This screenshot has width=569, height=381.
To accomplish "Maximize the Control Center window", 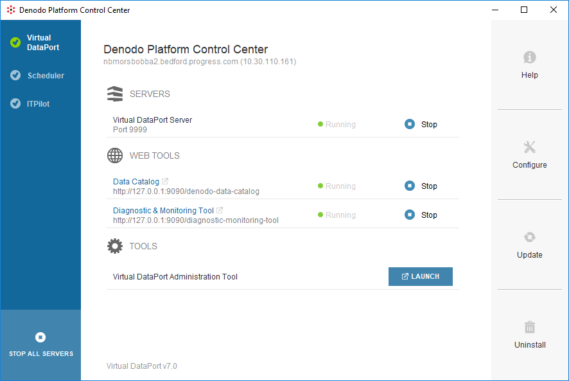I will click(x=524, y=10).
